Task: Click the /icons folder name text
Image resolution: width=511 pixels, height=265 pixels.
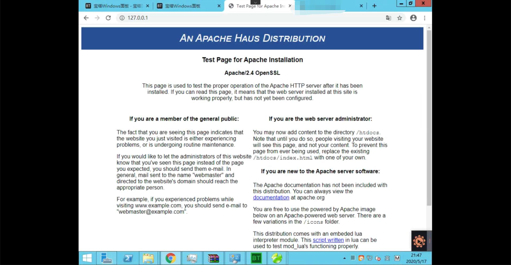Action: (313, 222)
